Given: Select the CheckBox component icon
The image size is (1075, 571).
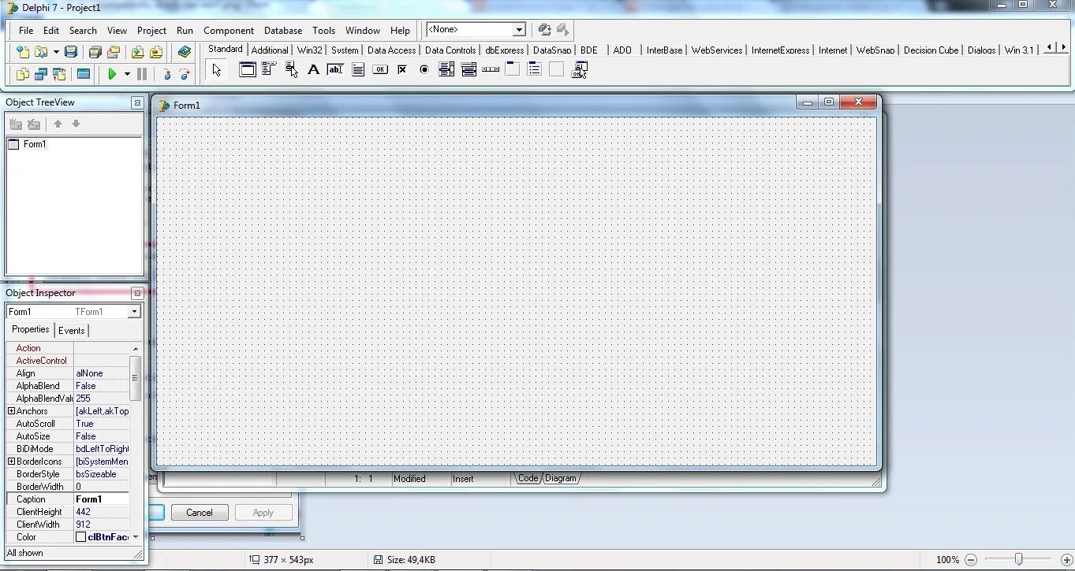Looking at the screenshot, I should tap(402, 69).
